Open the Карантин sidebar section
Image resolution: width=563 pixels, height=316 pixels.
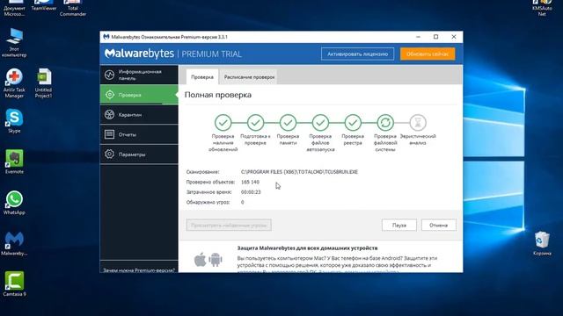click(x=139, y=115)
